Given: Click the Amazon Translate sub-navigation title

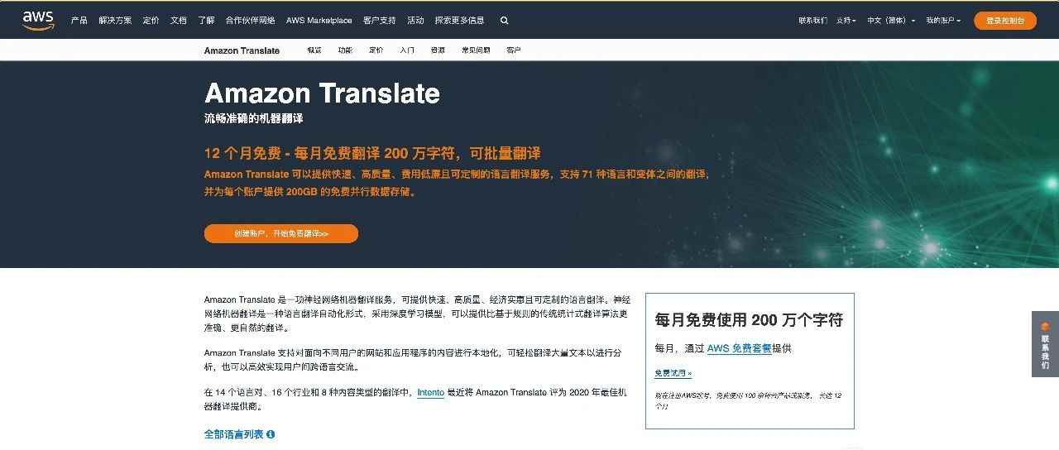Looking at the screenshot, I should point(242,50).
